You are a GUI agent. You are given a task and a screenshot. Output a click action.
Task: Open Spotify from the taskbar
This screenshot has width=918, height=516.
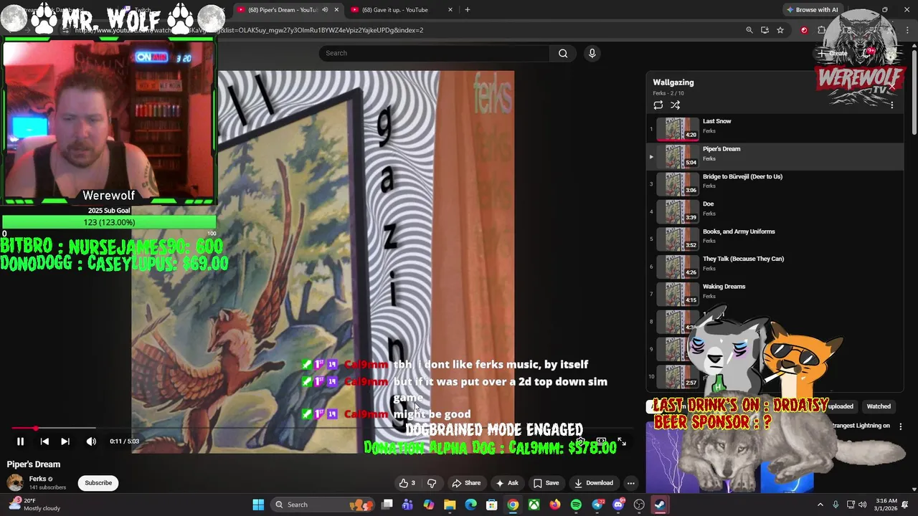click(576, 505)
